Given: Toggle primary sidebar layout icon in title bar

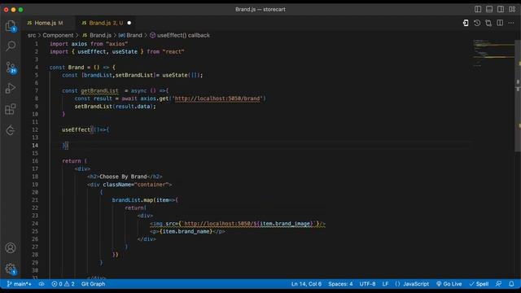Looking at the screenshot, I should (x=478, y=9).
